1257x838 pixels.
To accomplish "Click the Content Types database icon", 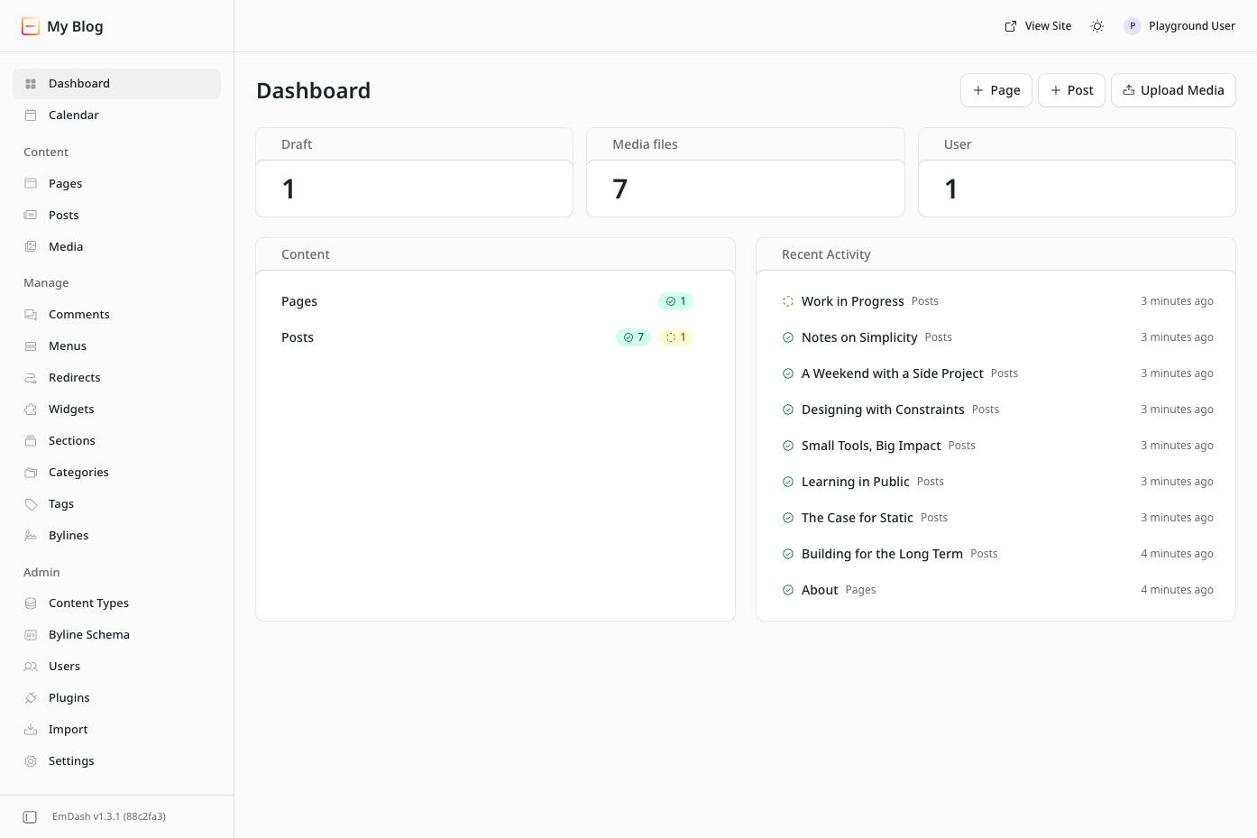I will pyautogui.click(x=31, y=603).
